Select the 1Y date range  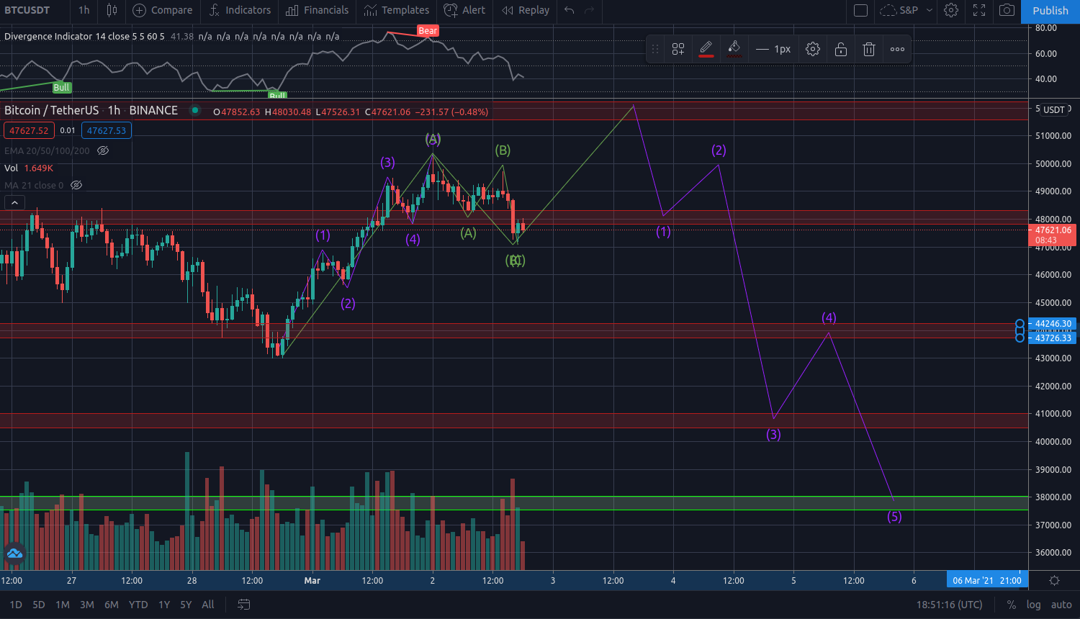pos(164,605)
